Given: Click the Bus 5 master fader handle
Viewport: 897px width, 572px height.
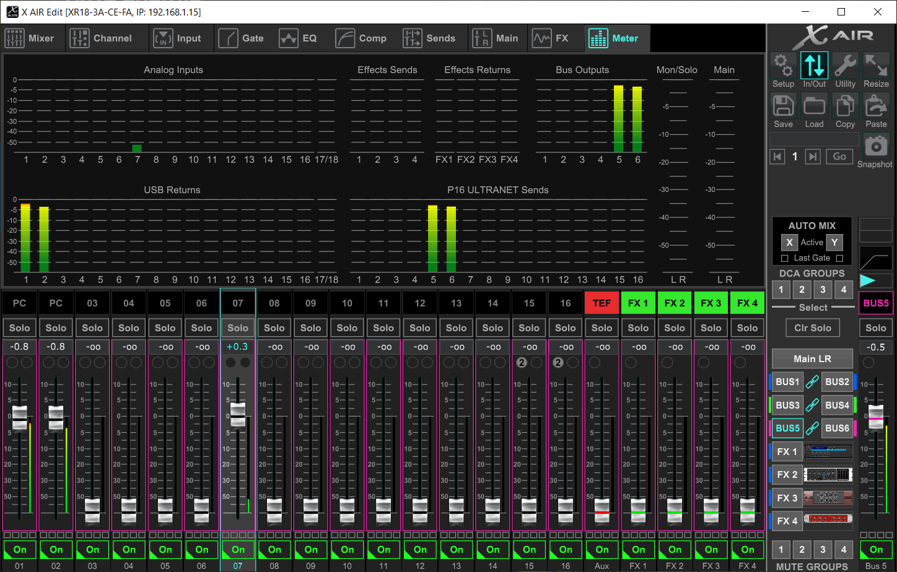Looking at the screenshot, I should tap(876, 417).
